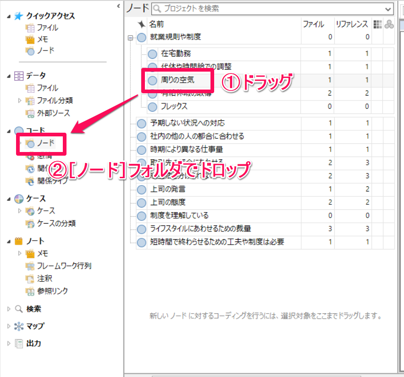Sort by the 名前 column header
This screenshot has height=377, width=404.
[x=156, y=24]
